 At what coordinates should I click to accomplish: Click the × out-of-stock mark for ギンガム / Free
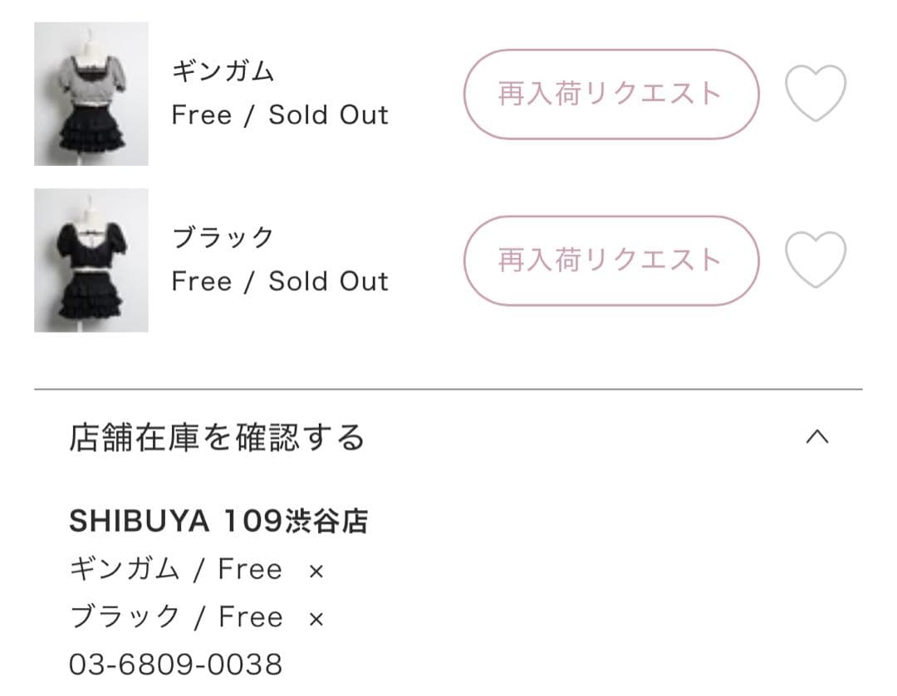316,571
